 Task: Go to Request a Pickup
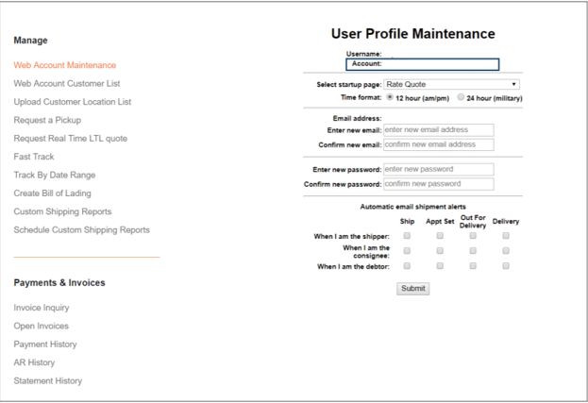pyautogui.click(x=47, y=121)
